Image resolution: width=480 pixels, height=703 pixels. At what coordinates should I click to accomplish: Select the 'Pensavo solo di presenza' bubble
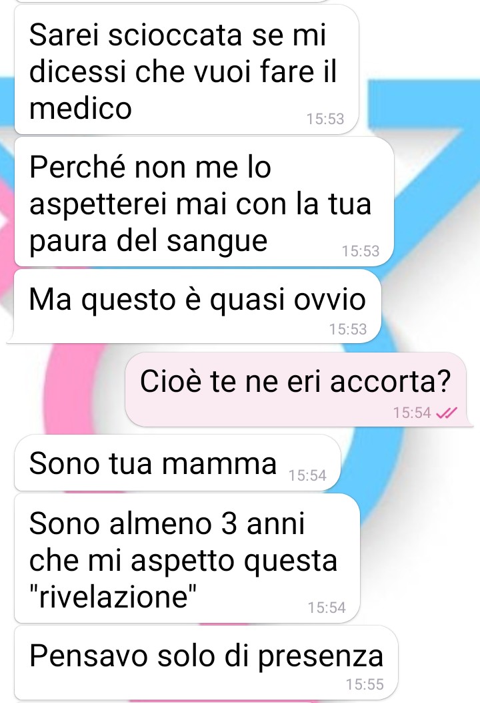coord(206,663)
